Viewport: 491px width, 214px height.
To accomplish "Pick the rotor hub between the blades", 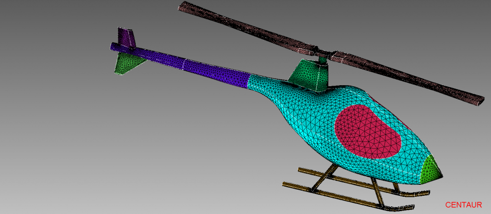I will [323, 54].
